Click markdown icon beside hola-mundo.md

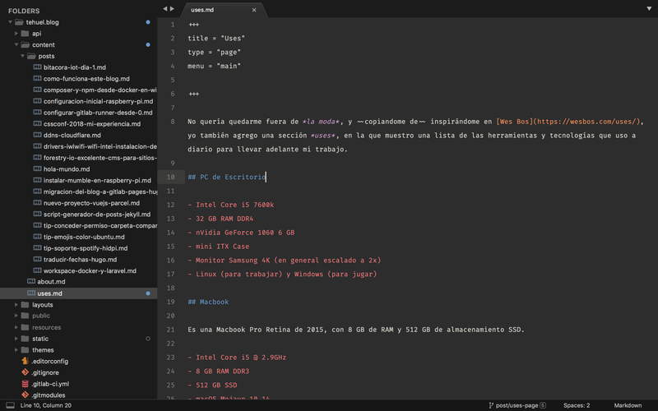click(37, 169)
